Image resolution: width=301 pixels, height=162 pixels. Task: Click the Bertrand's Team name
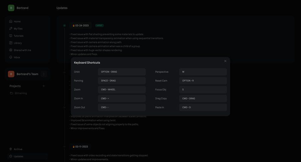pyautogui.click(x=27, y=74)
